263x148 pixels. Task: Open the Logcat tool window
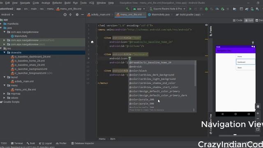point(46,143)
